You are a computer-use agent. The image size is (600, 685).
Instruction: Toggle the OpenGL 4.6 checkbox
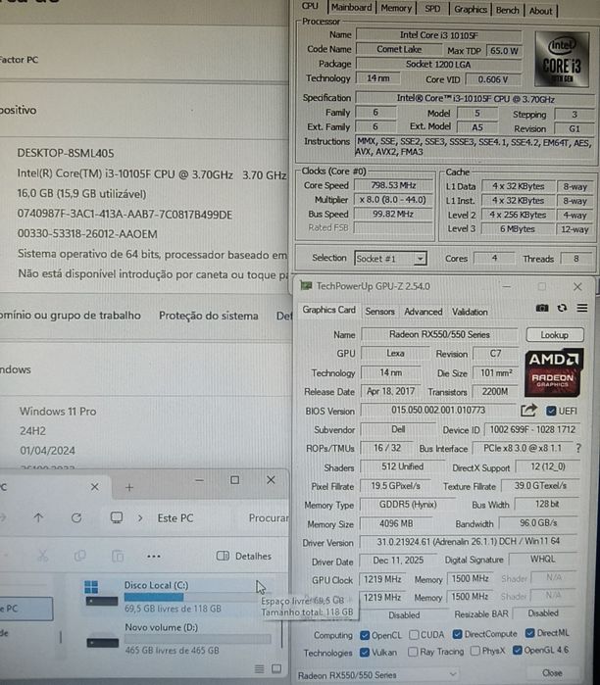click(x=518, y=651)
